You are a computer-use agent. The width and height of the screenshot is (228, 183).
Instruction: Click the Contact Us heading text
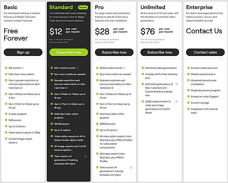204,31
